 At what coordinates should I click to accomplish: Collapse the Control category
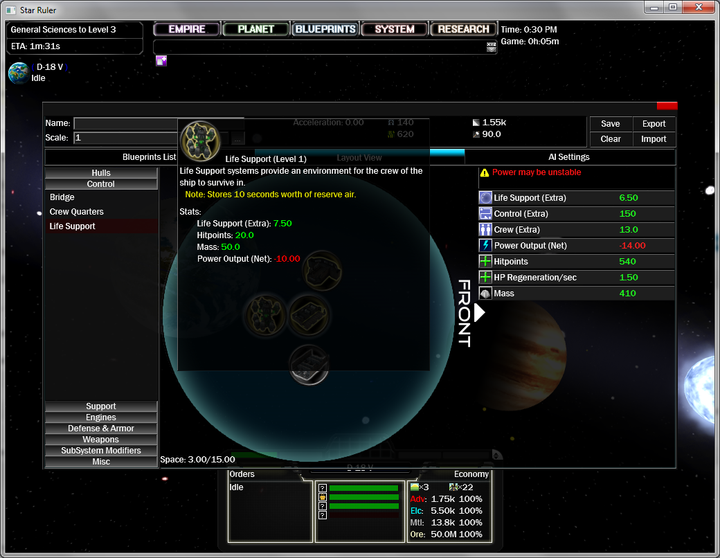click(x=101, y=183)
